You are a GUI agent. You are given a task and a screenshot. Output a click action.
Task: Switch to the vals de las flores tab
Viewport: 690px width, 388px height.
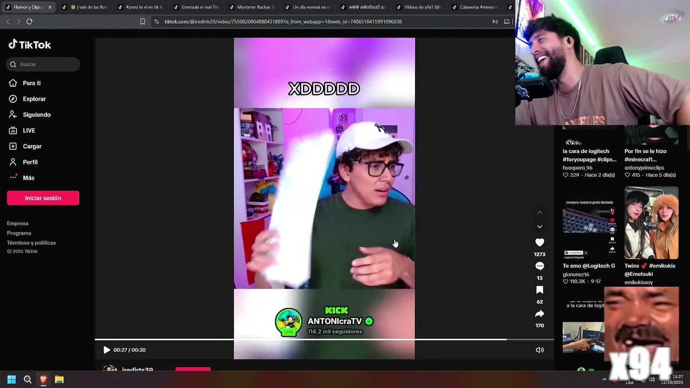84,7
